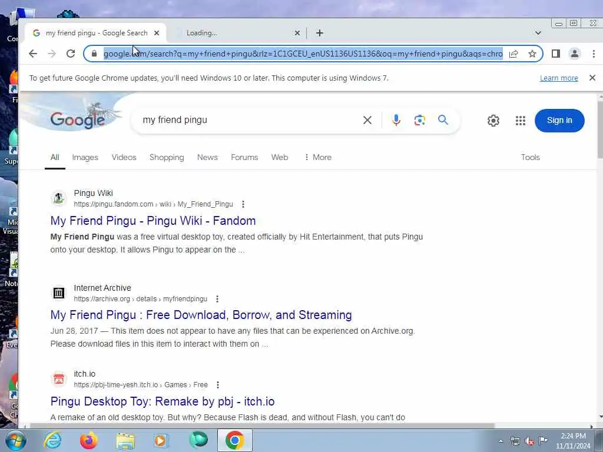Open the Google apps grid

[521, 121]
